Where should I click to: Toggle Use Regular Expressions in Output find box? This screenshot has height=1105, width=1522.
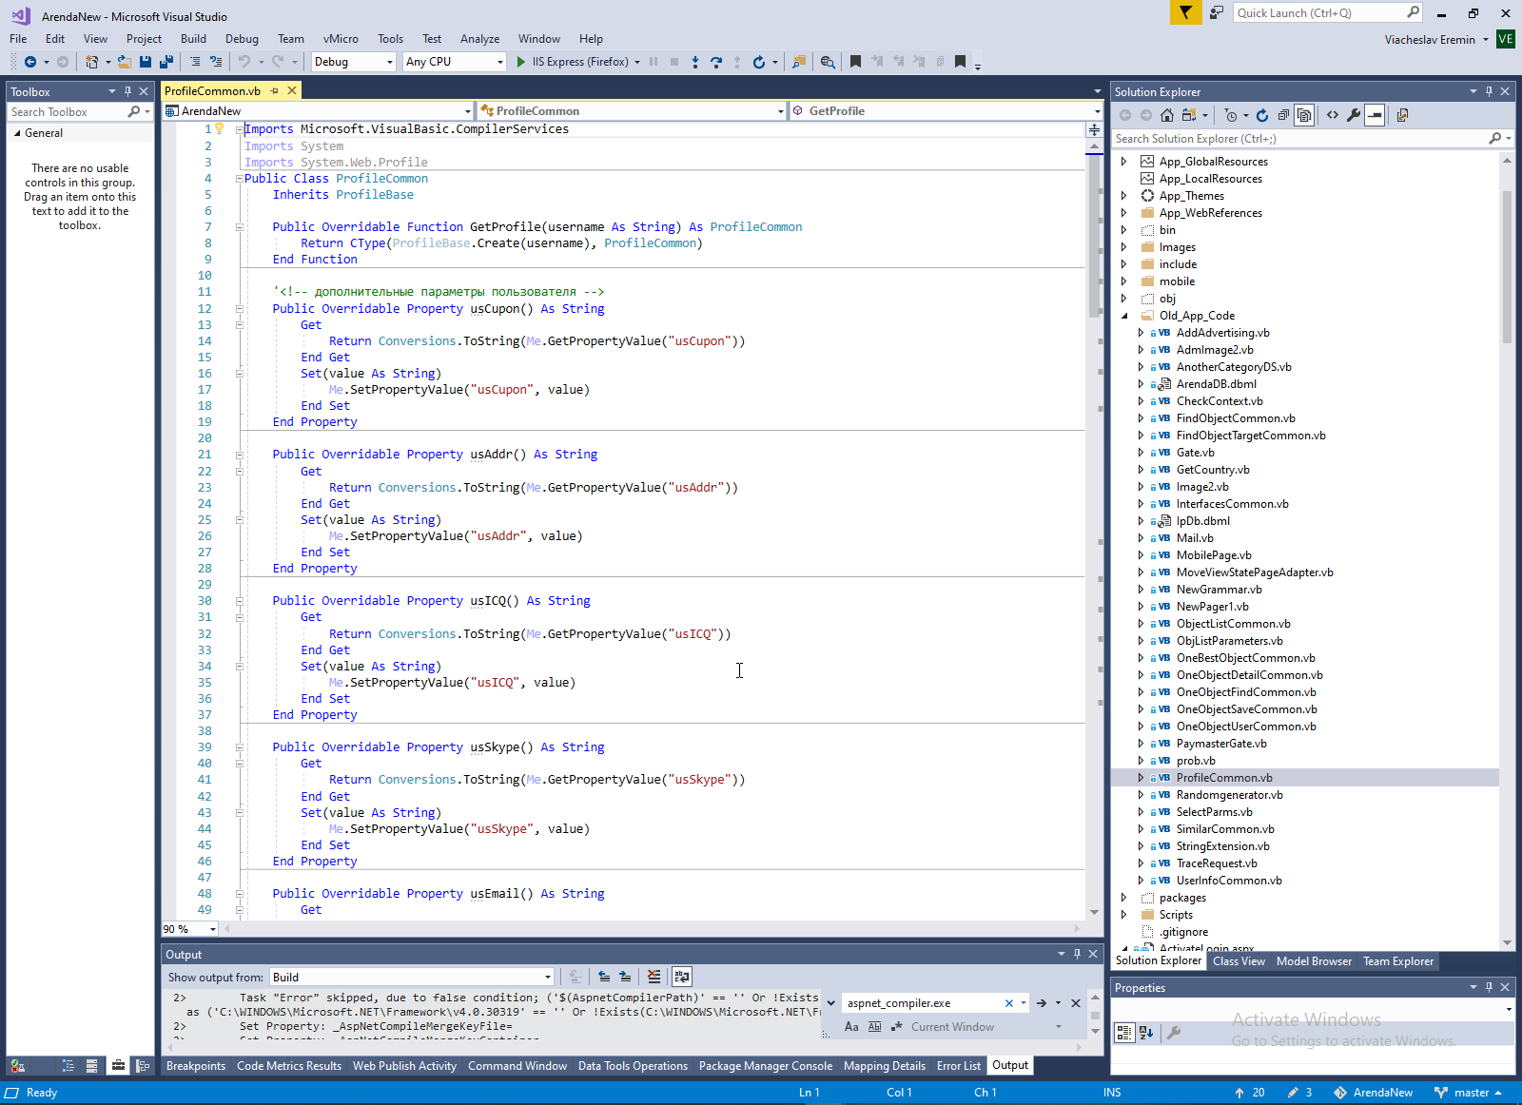[x=896, y=1027]
